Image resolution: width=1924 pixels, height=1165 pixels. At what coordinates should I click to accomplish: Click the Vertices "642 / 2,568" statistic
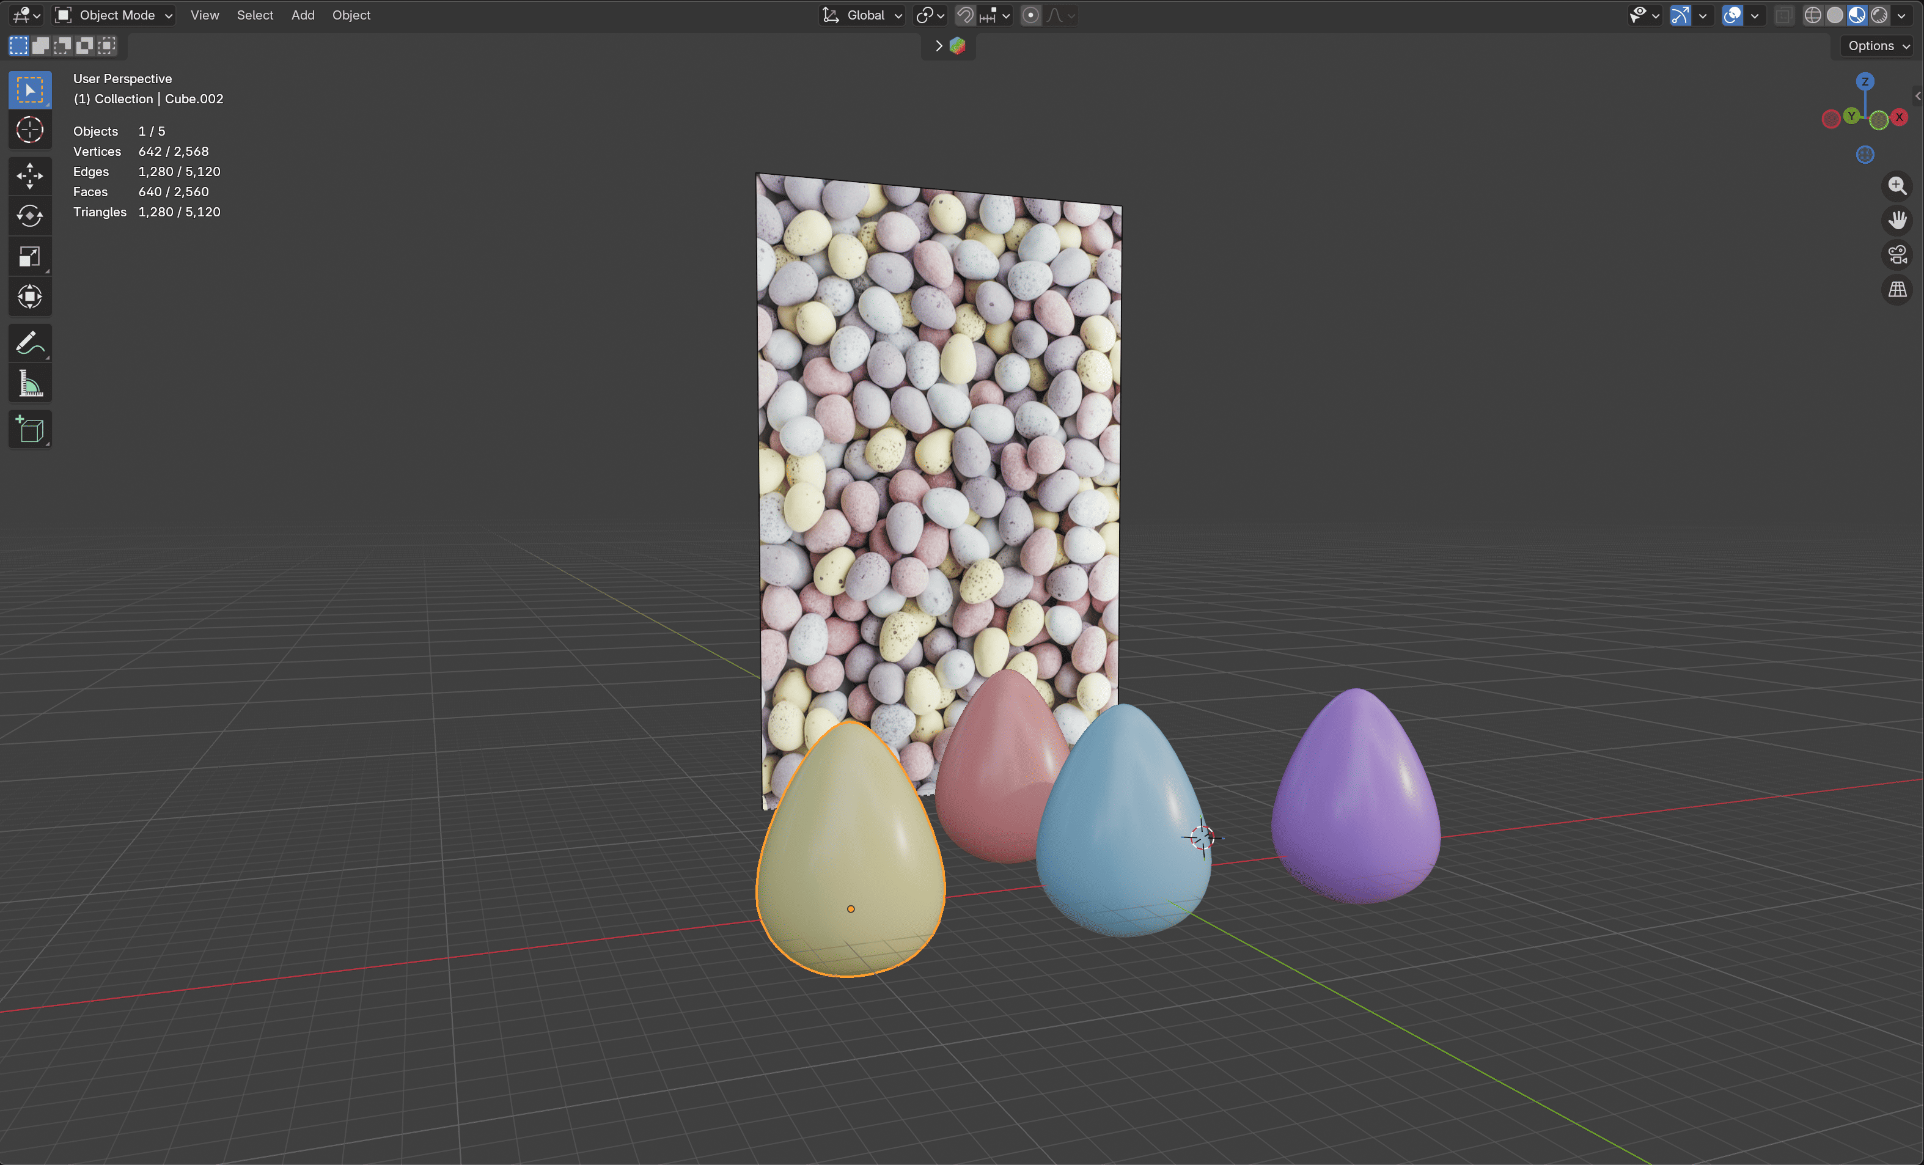174,152
